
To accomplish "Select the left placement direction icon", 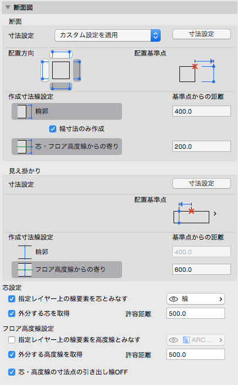I will pyautogui.click(x=45, y=70).
